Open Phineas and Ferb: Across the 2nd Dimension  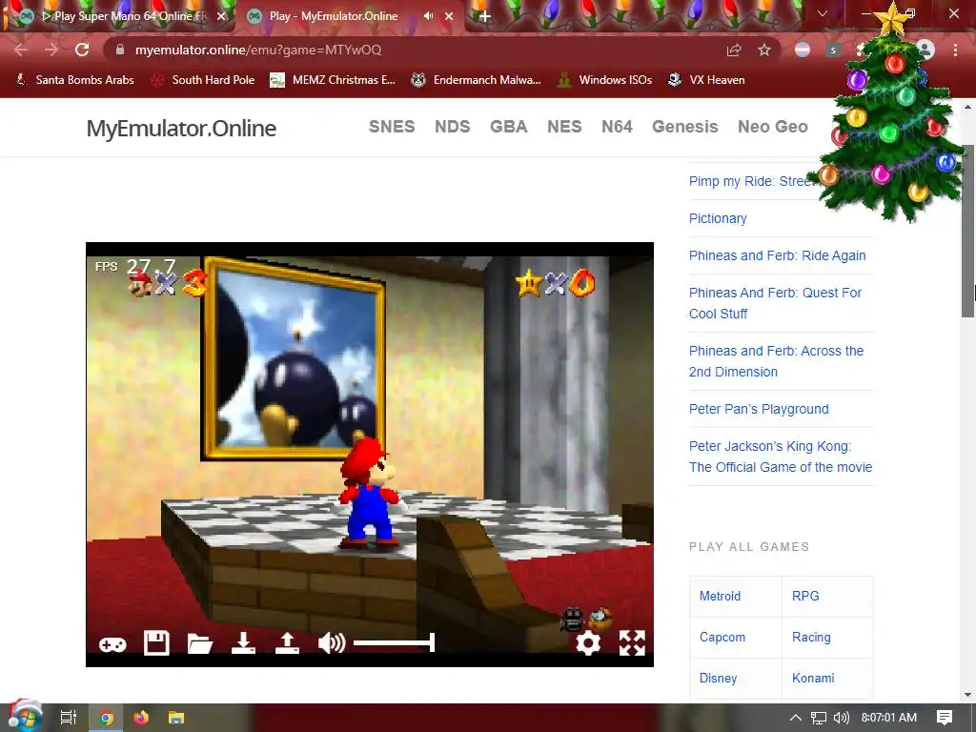[x=776, y=361]
